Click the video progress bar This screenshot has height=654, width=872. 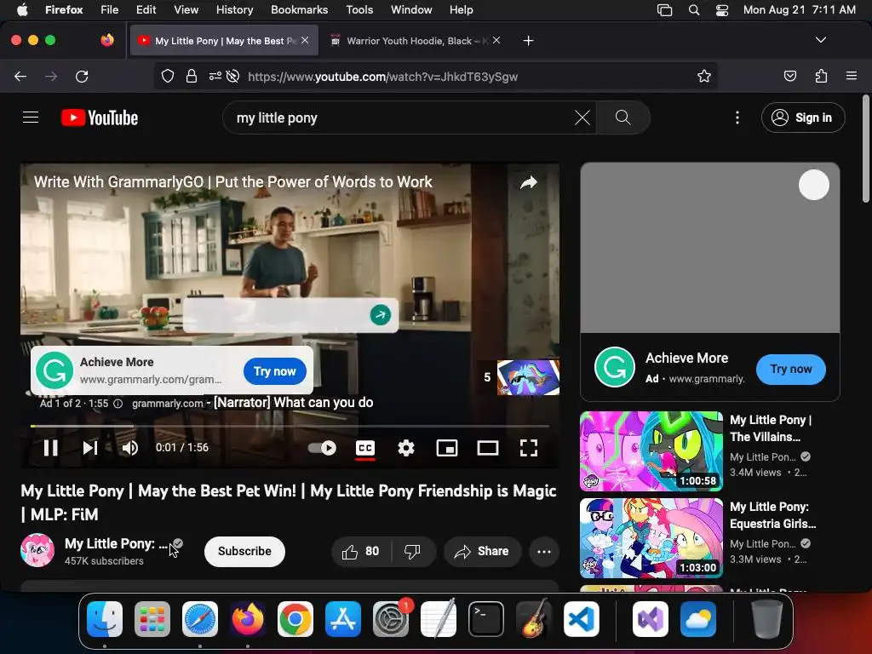(290, 426)
